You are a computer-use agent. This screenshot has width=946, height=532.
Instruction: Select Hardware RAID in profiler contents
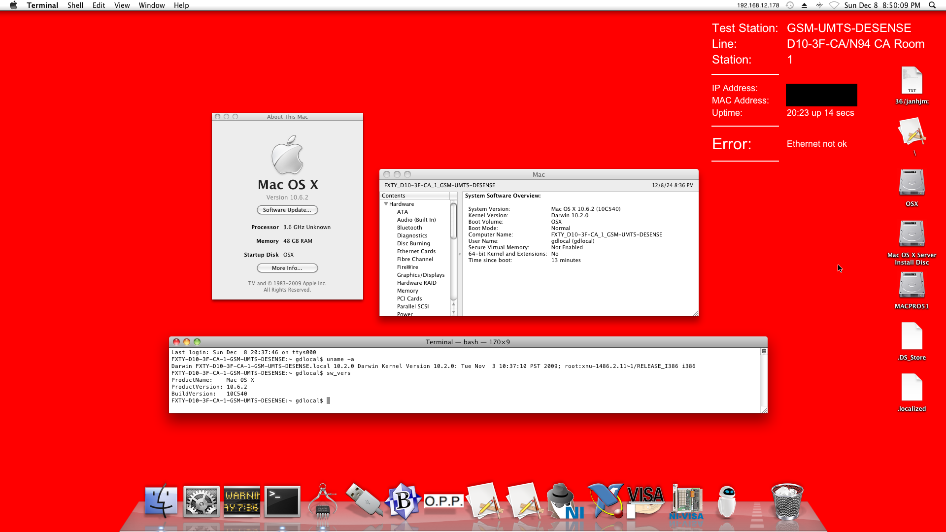416,283
